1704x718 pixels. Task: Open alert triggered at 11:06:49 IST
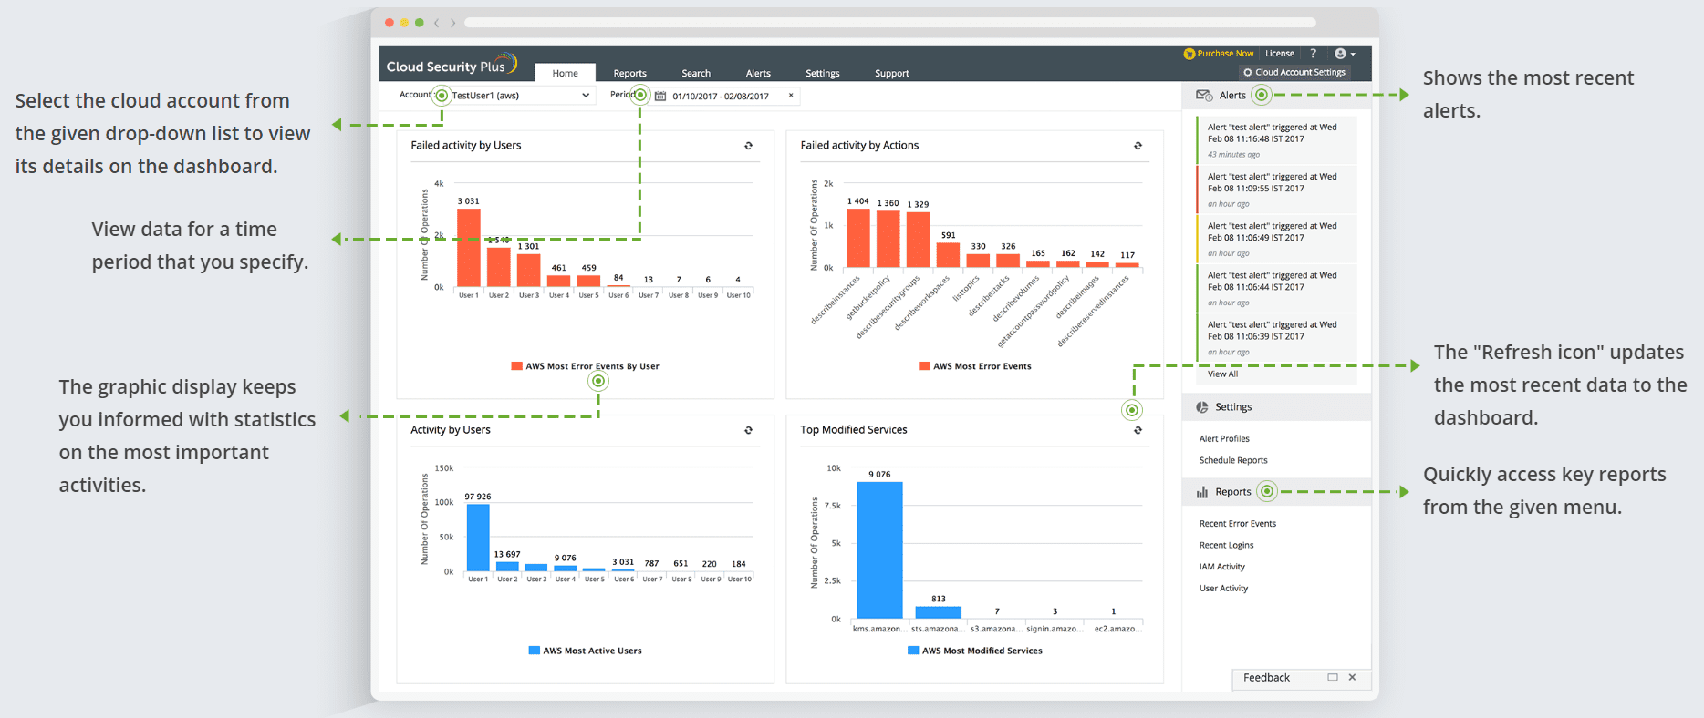pos(1276,238)
